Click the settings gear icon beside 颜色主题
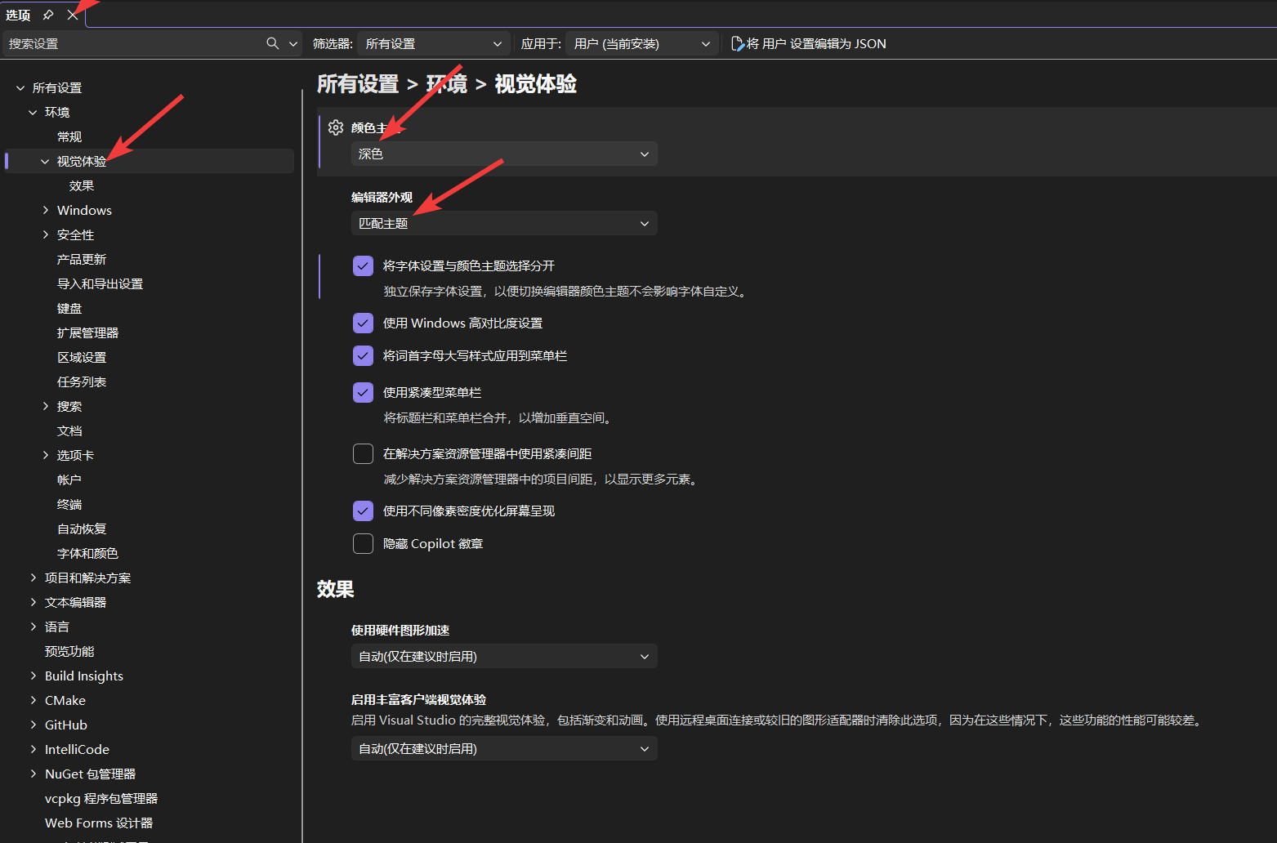Image resolution: width=1277 pixels, height=843 pixels. click(x=335, y=127)
